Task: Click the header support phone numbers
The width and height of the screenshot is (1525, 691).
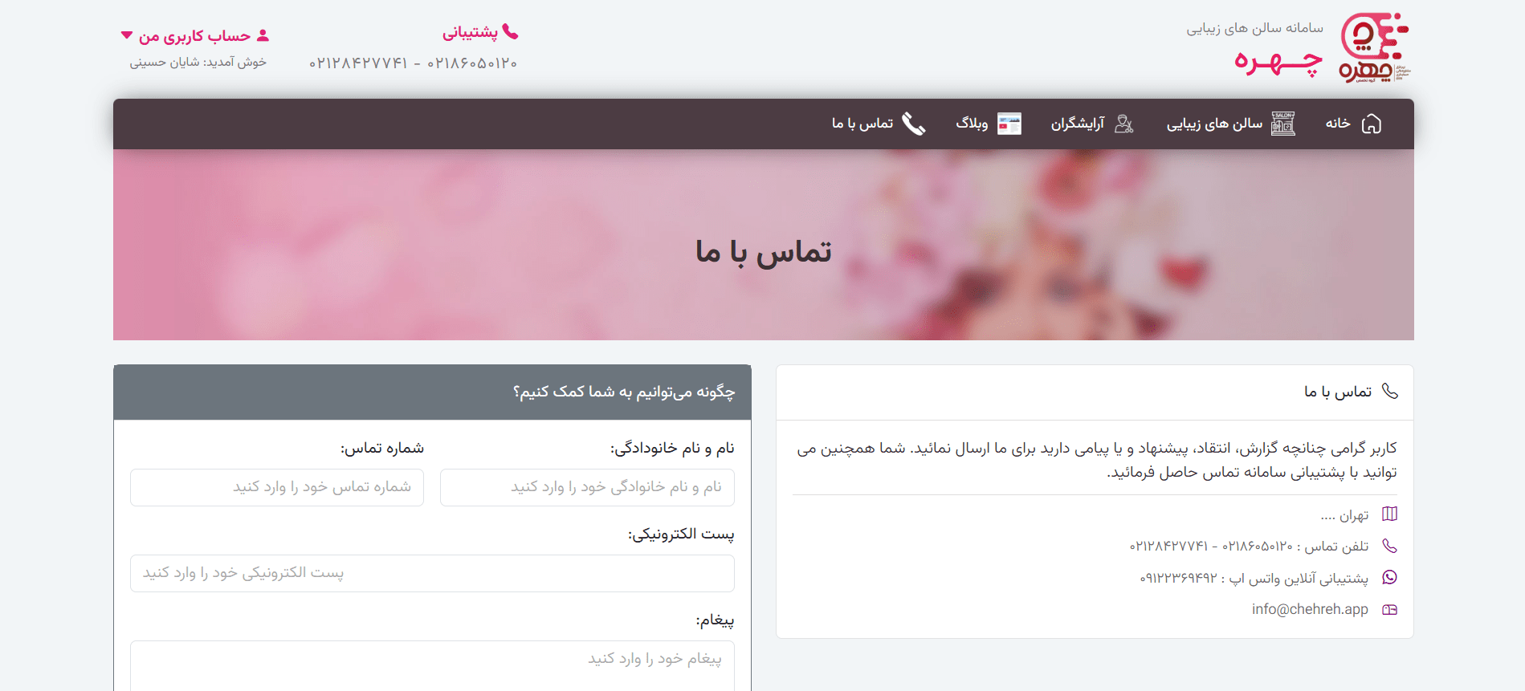Action: 413,63
